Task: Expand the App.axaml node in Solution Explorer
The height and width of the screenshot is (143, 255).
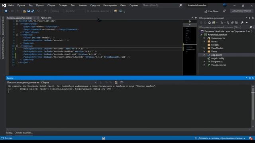Action: point(204,55)
